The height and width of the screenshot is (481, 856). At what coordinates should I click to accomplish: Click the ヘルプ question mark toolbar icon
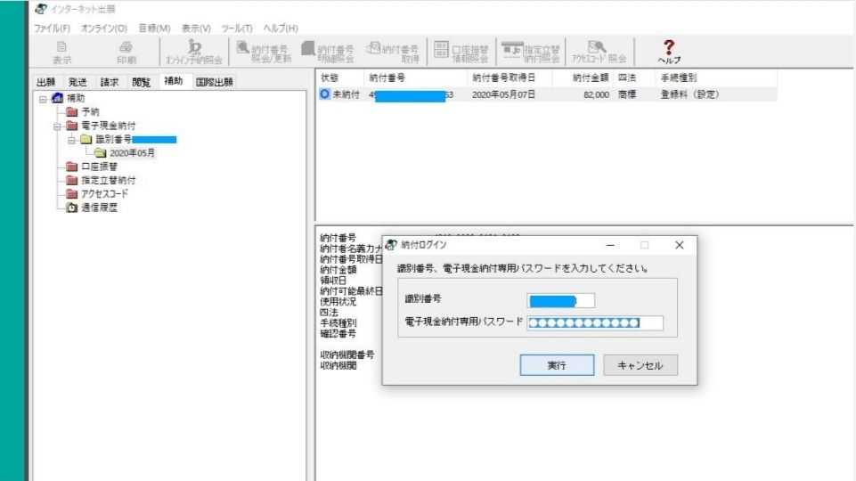(668, 50)
